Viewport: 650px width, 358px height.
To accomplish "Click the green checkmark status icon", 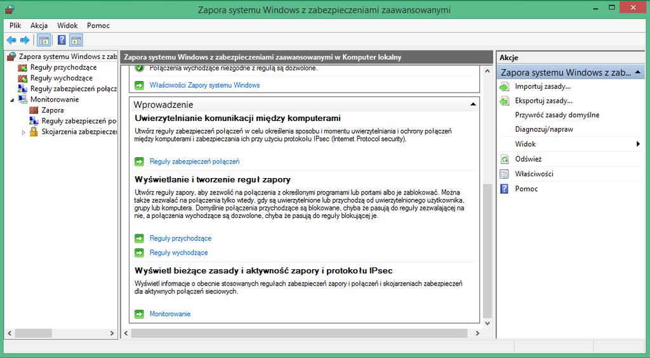I will click(x=140, y=68).
